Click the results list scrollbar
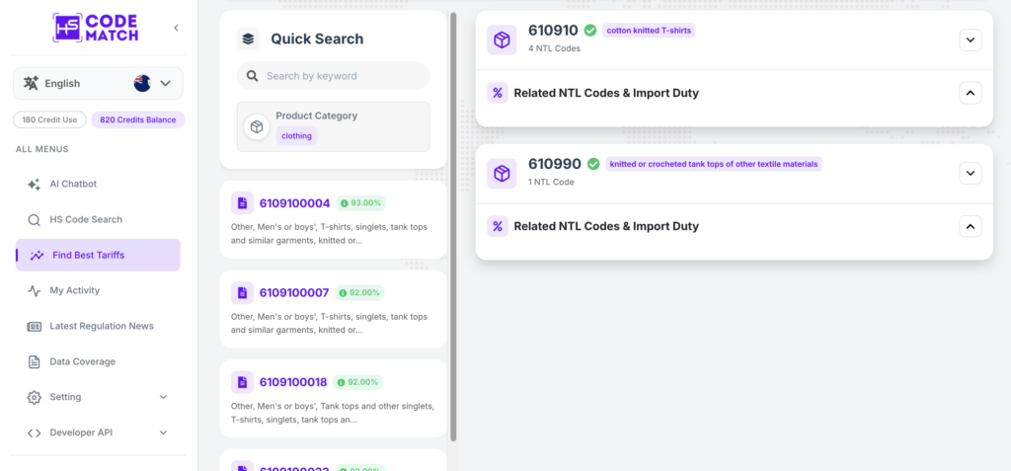This screenshot has width=1011, height=471. coord(453,226)
